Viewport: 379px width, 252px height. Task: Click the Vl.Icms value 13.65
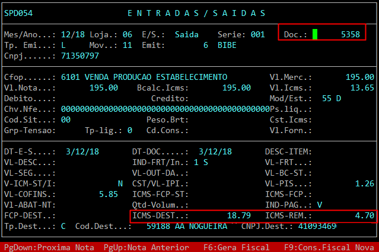tap(362, 88)
